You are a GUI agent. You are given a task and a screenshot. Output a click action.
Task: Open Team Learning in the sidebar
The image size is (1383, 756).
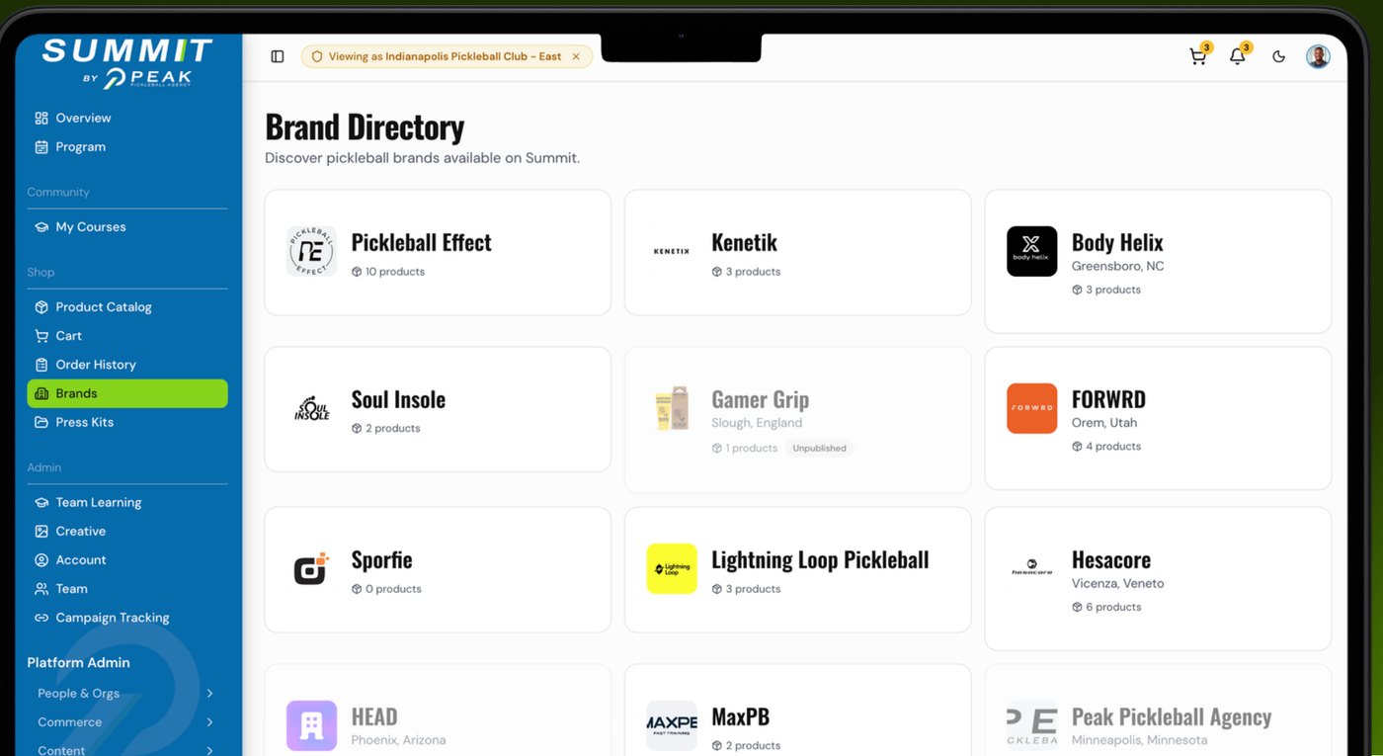pos(127,502)
